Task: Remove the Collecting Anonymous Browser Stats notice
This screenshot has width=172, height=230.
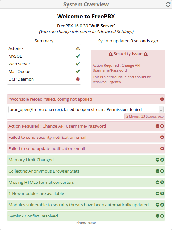Action: pyautogui.click(x=162, y=171)
